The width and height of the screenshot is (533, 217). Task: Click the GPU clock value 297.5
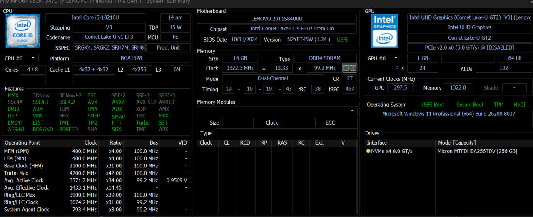[400, 88]
